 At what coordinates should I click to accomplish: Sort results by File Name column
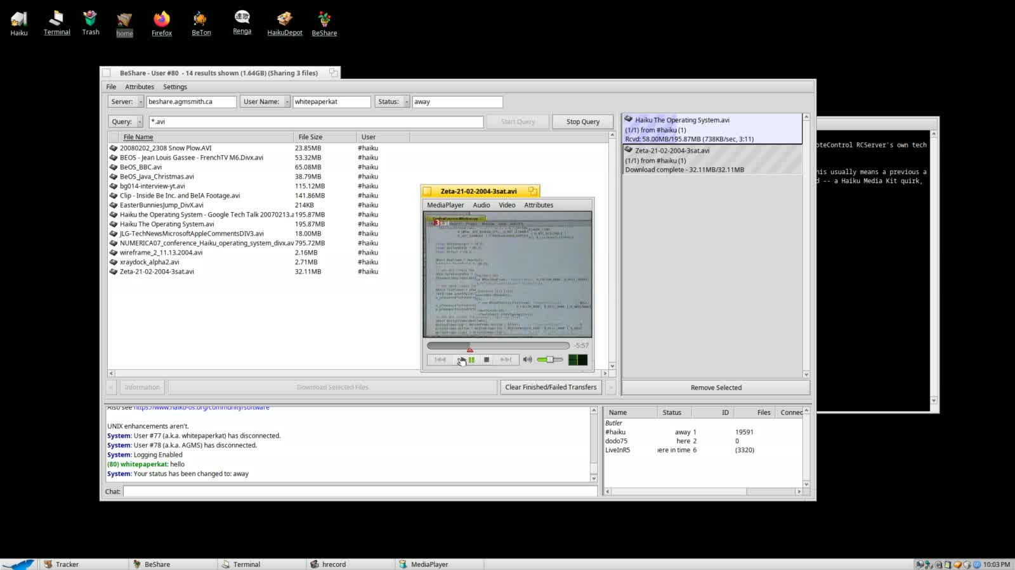coord(206,137)
